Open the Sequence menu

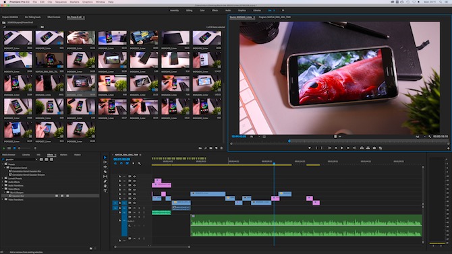coord(61,2)
